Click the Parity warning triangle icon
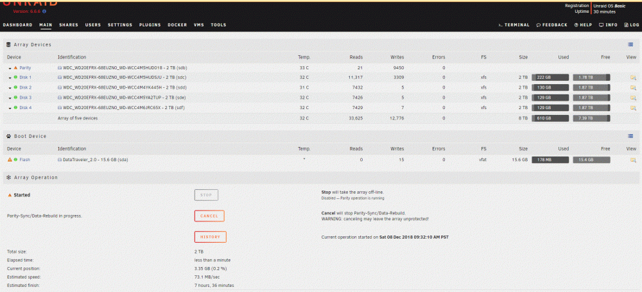642x292 pixels. point(15,67)
